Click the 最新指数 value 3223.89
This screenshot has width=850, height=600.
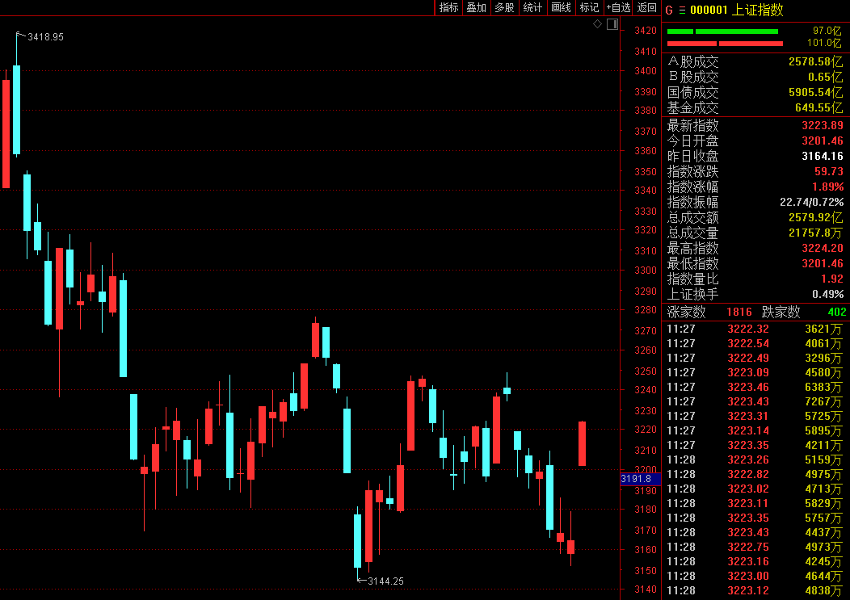point(823,125)
